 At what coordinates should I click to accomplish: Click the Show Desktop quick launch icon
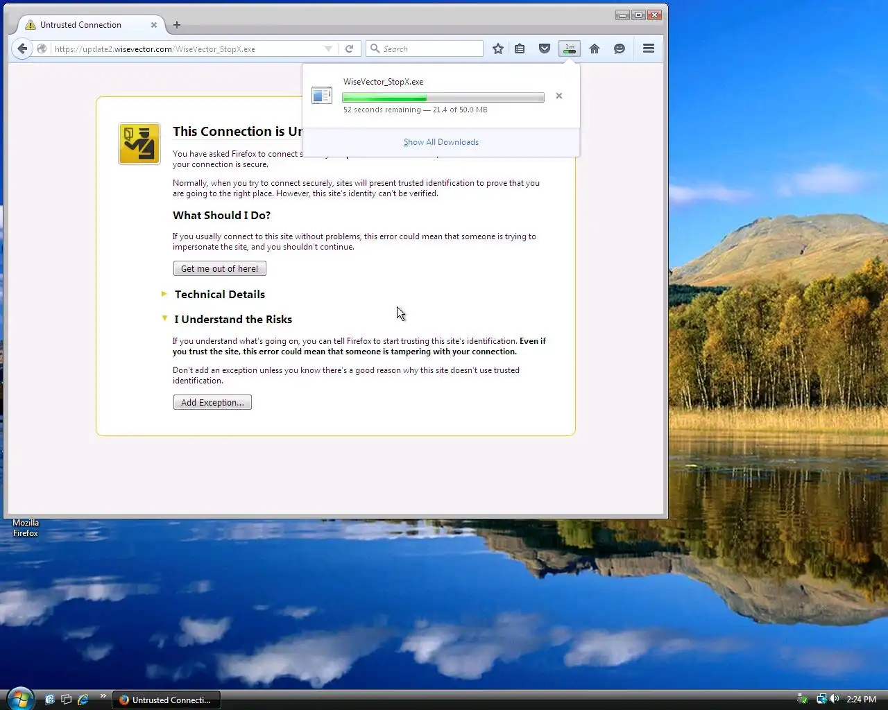tap(49, 700)
